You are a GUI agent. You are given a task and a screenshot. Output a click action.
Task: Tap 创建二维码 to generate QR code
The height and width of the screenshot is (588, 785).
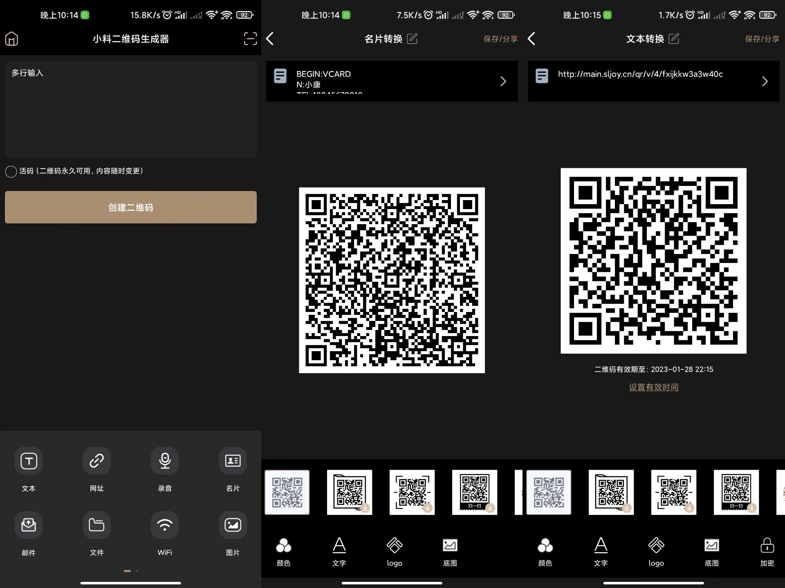[130, 207]
